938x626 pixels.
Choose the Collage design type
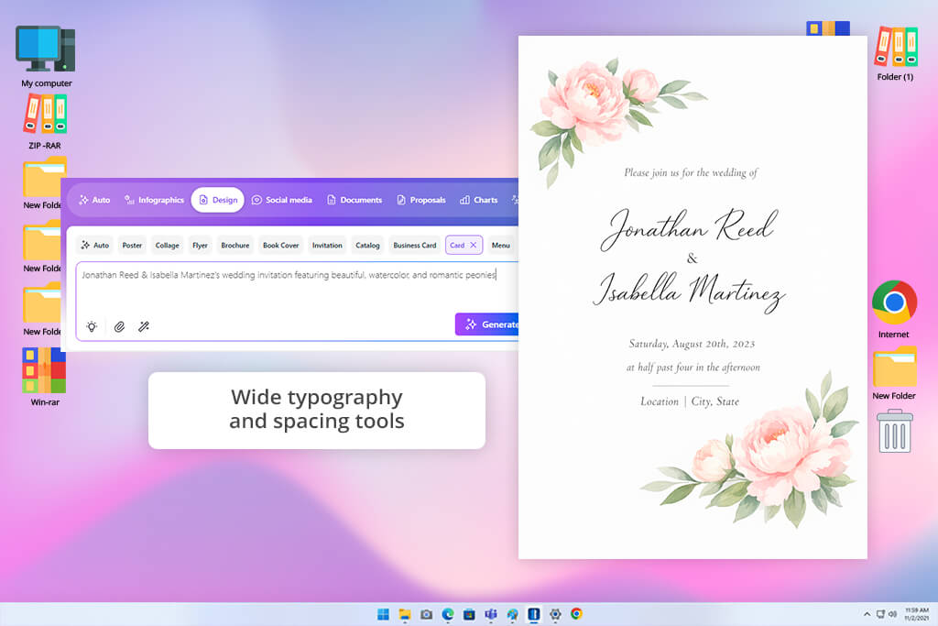[167, 246]
